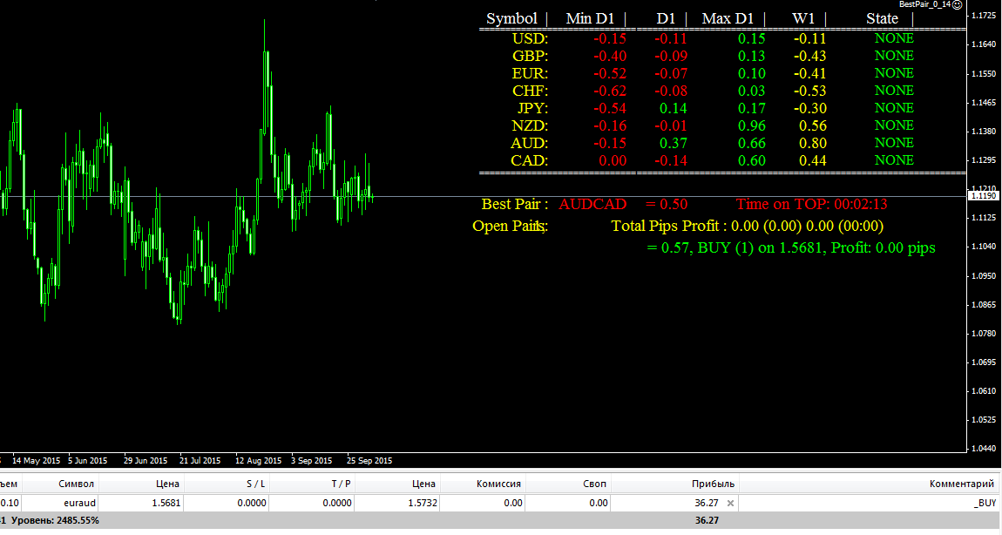Image resolution: width=1002 pixels, height=535 pixels.
Task: Click the Symbol header in indicator table
Action: point(511,18)
